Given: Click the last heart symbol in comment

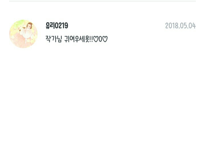Looking at the screenshot, I should pos(105,39).
